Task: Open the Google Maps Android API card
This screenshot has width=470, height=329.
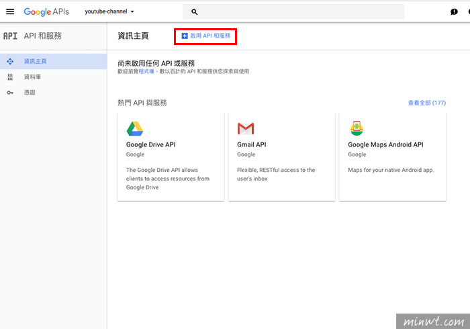Action: pos(393,156)
